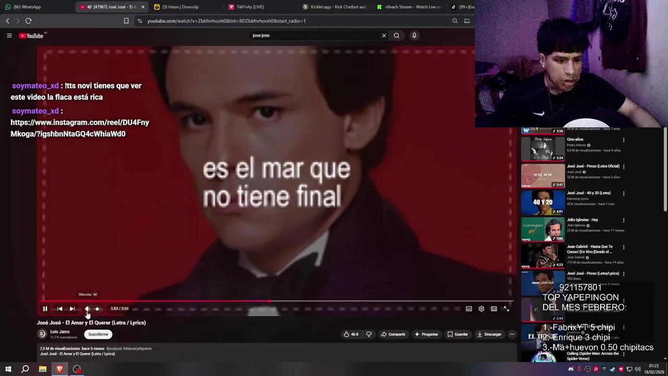Open options for 'Preso (Letra/Lyrics)' video
Screen dimensions: 668x376
(x=624, y=274)
